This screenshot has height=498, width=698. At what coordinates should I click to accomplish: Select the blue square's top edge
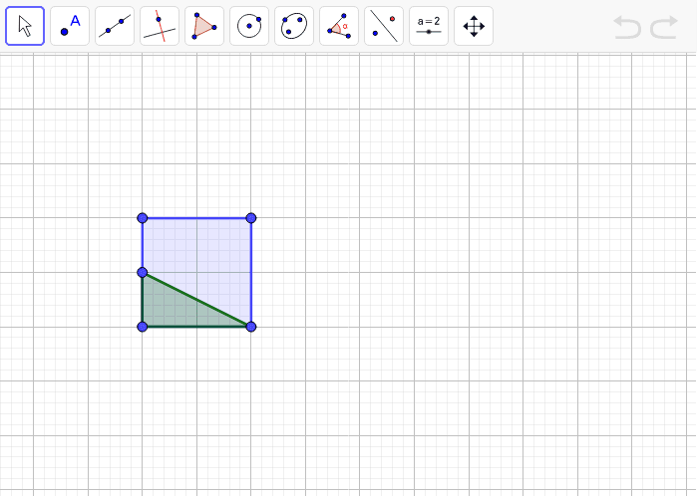[x=196, y=218]
